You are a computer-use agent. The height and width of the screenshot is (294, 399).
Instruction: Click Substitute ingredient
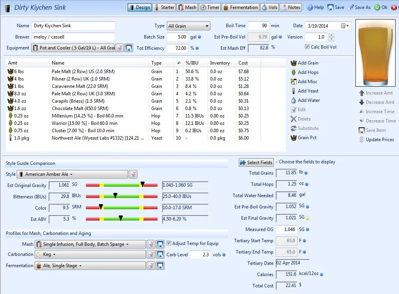304,128
